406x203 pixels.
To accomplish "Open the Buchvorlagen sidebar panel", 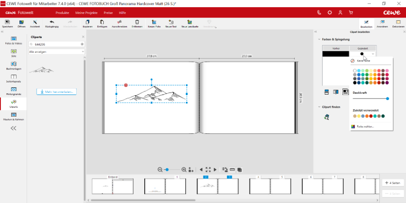I will (14, 66).
